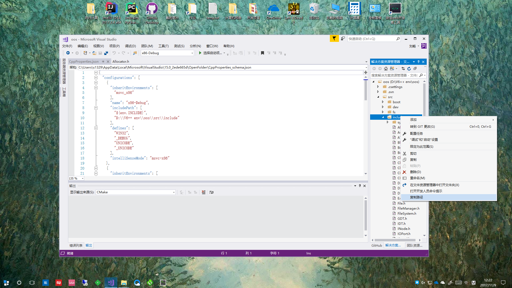This screenshot has height=288, width=512.
Task: Open the 错误列表 tab at the bottom
Action: (x=76, y=245)
